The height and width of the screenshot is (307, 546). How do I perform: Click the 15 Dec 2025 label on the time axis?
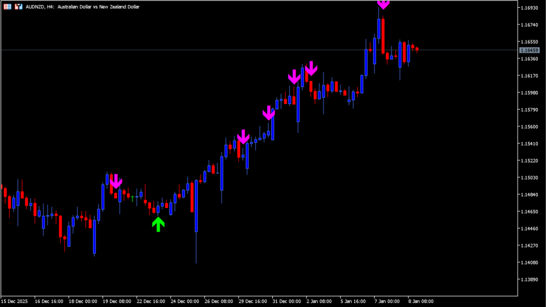click(x=14, y=301)
